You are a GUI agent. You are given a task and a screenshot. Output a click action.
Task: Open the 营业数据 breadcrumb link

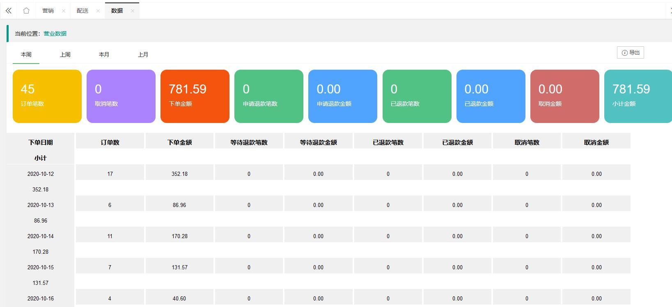point(55,34)
